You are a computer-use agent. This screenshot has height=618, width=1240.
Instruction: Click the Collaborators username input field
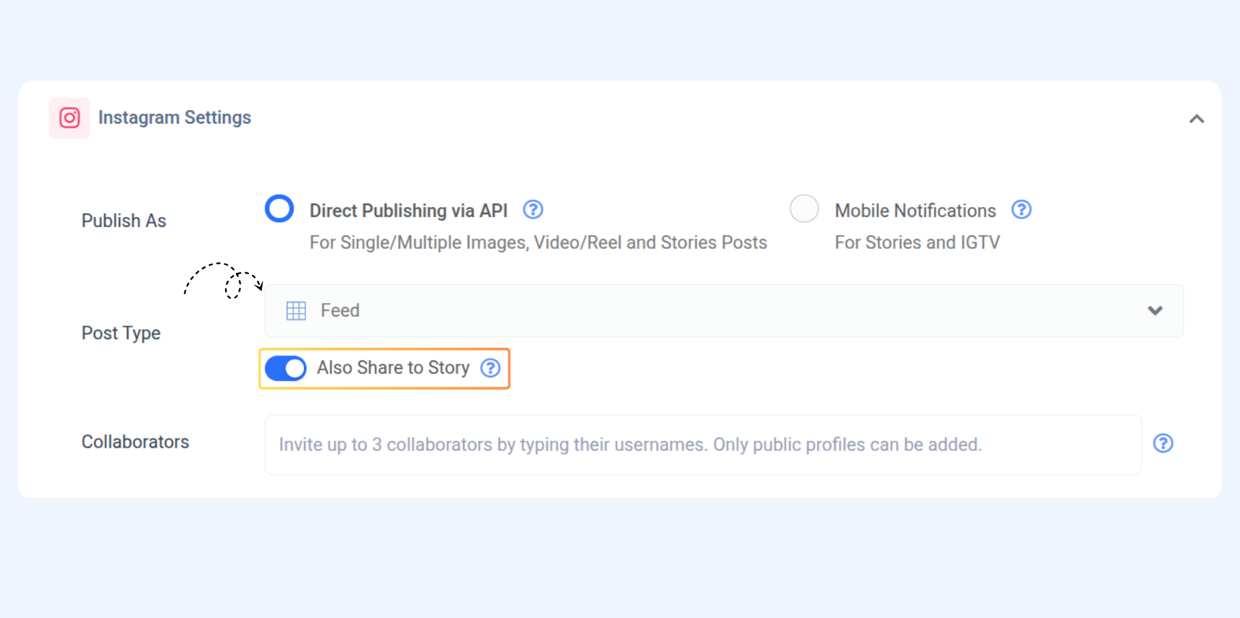pyautogui.click(x=703, y=445)
